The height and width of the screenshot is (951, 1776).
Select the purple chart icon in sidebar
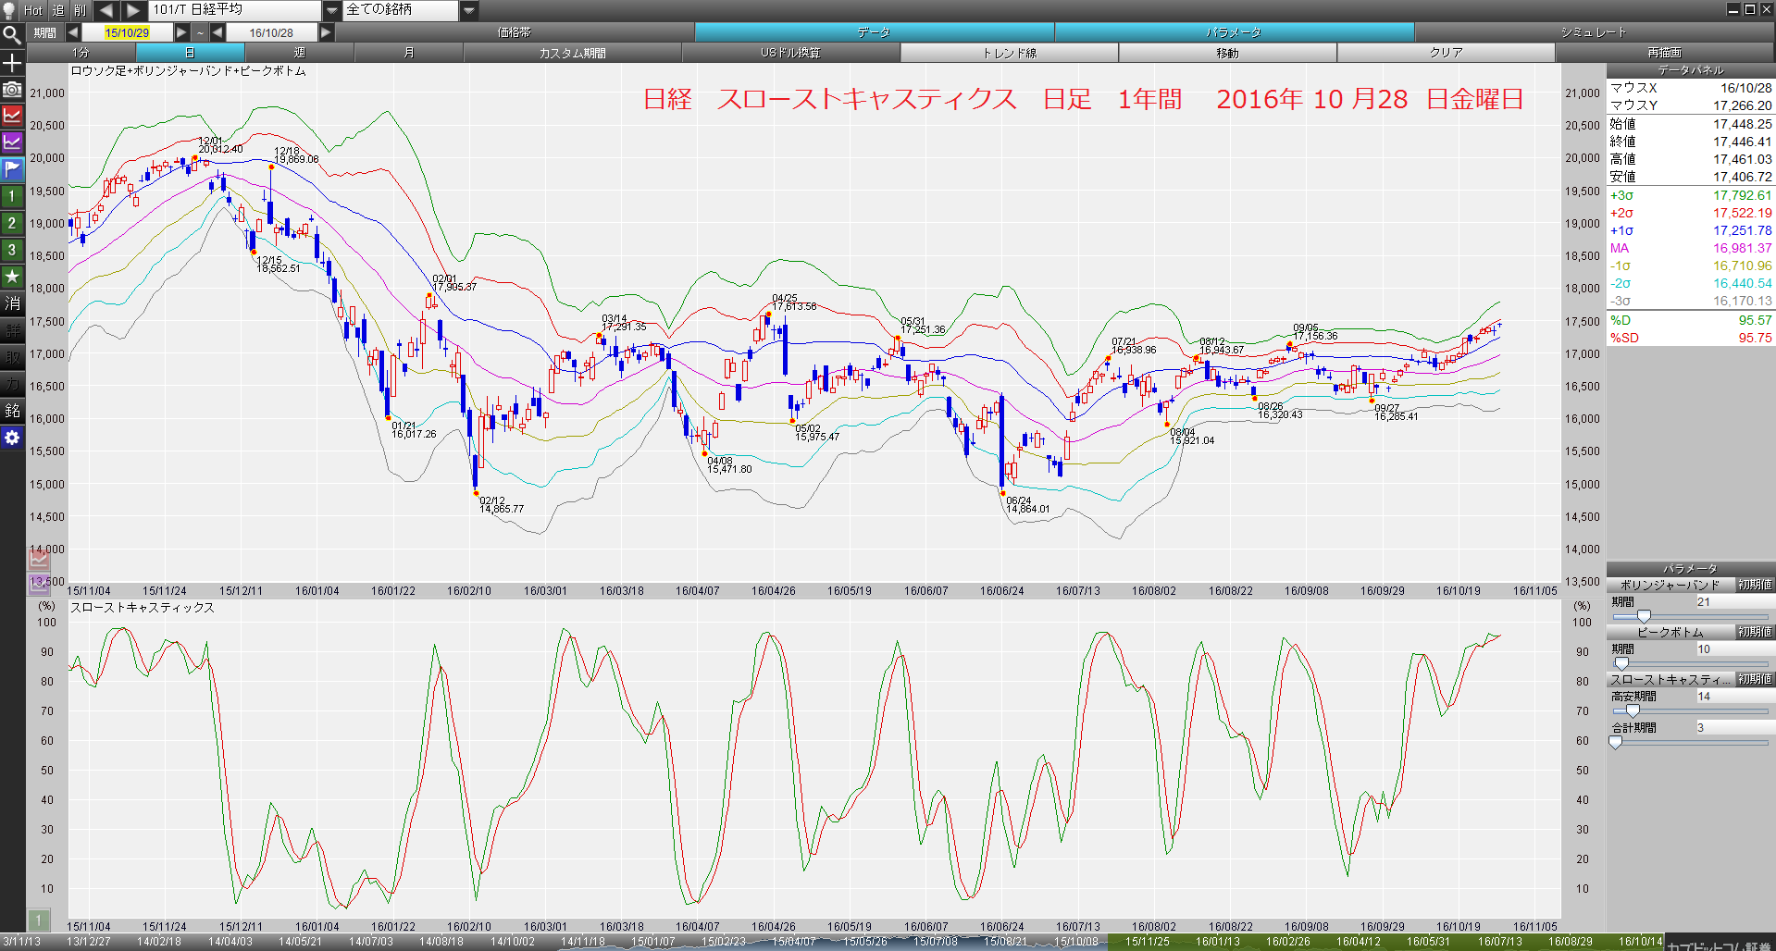(x=12, y=142)
